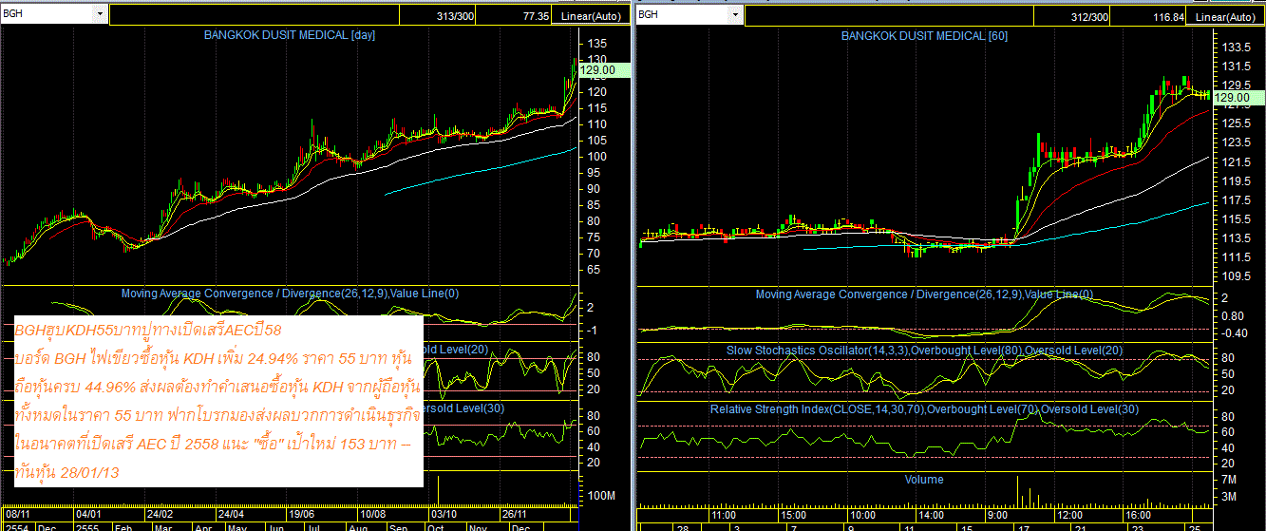Click the MACD indicator label on the 60-minute chart
Screen dimensions: 1266x531
pos(924,294)
